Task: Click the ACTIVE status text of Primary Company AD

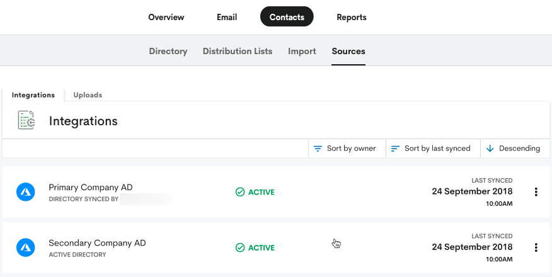Action: click(x=262, y=192)
